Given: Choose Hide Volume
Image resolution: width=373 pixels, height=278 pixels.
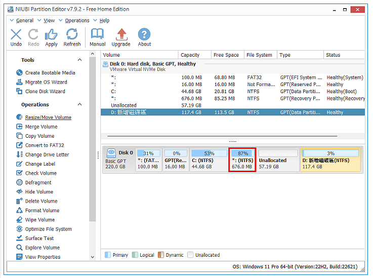Looking at the screenshot, I should pos(35,191).
